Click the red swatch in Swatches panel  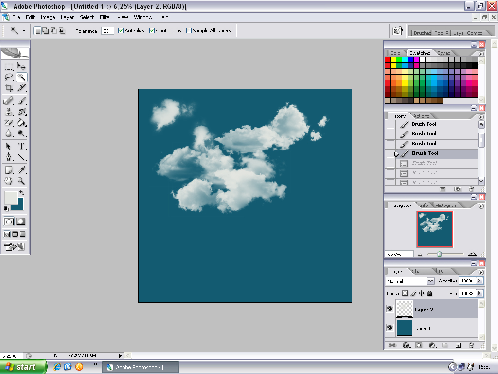(x=388, y=59)
